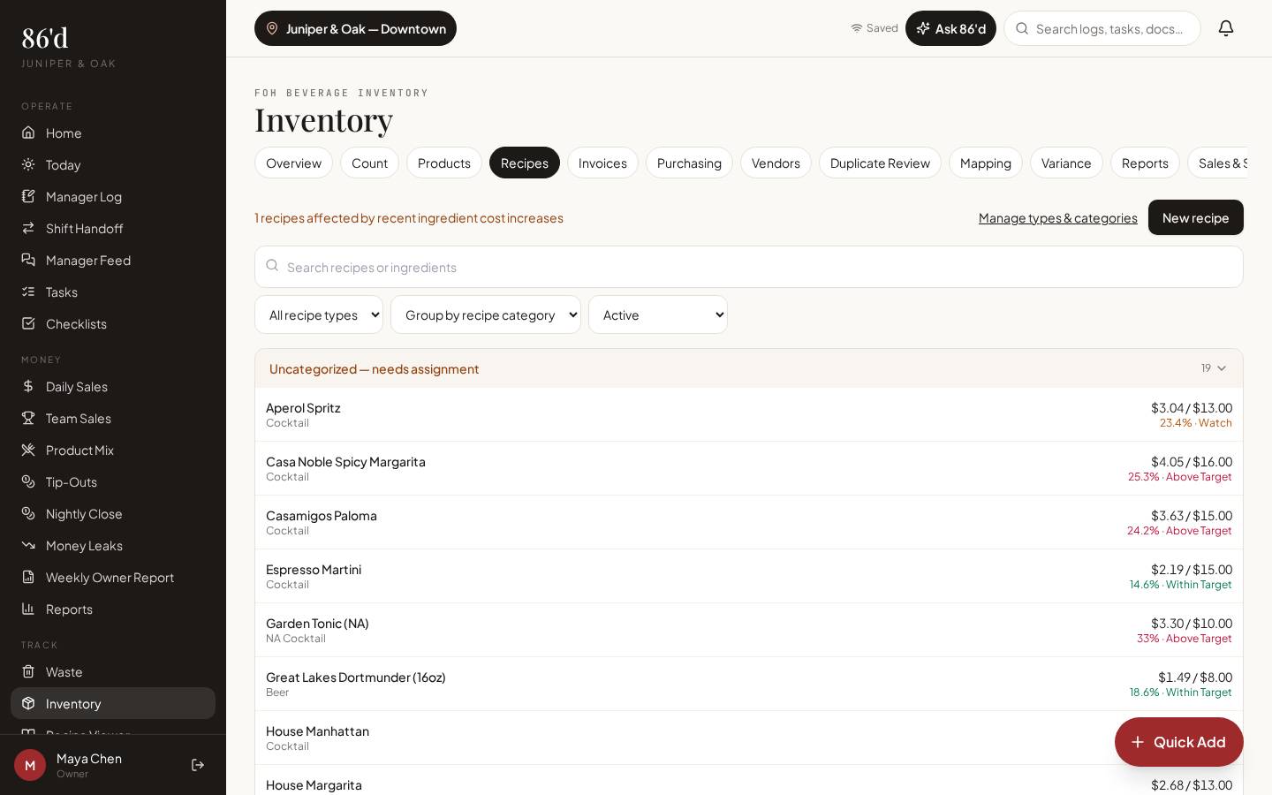Switch to the Overview tab

[293, 163]
